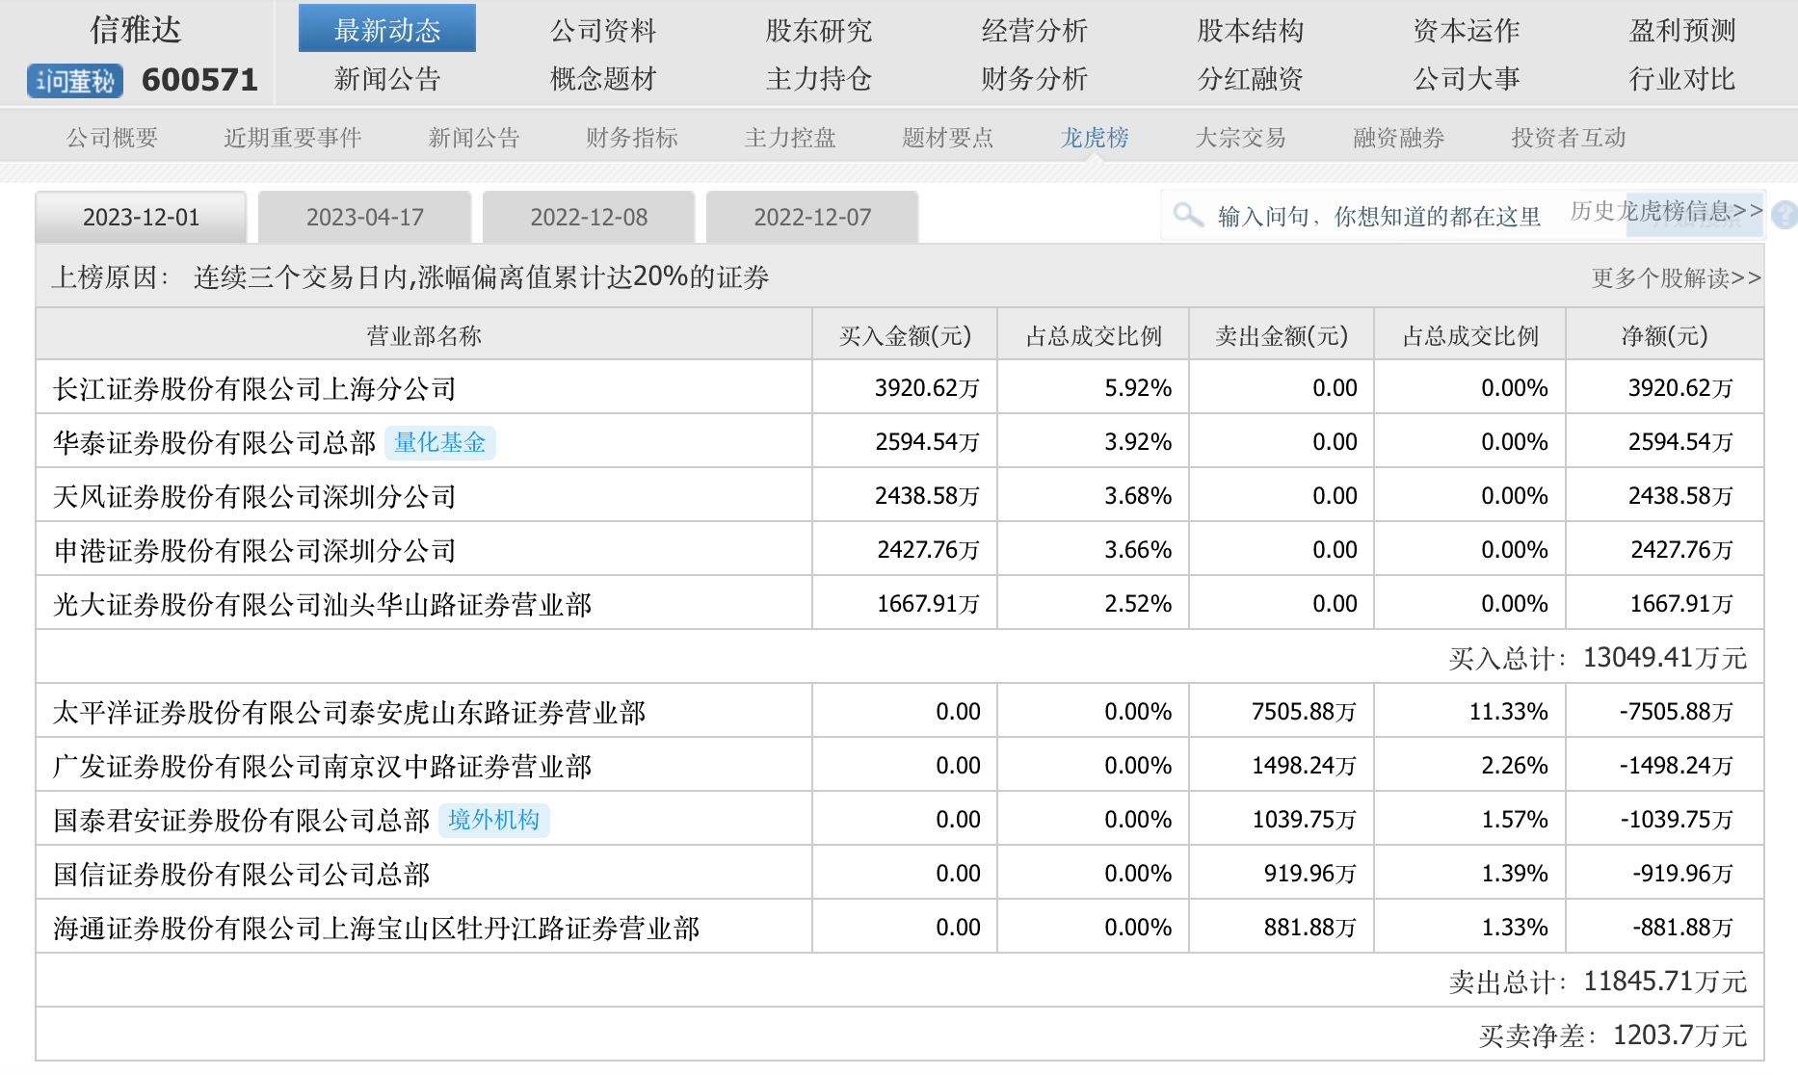The width and height of the screenshot is (1798, 1075).
Task: Open the 历史龙虎榜信息 link
Action: 1666,210
